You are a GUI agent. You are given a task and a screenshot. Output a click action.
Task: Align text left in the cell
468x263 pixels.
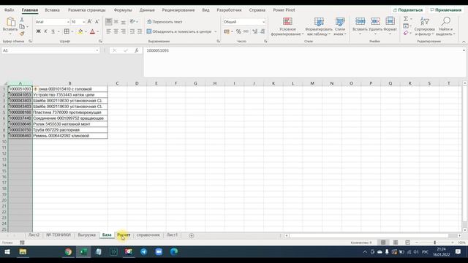tap(109, 31)
